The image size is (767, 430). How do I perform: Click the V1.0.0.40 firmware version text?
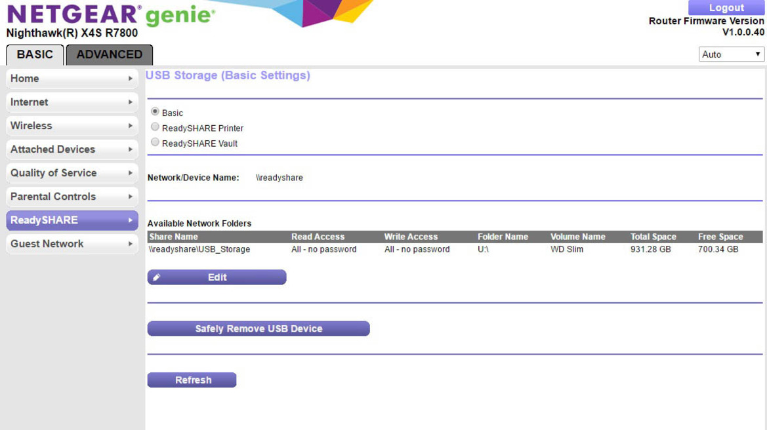pyautogui.click(x=743, y=32)
